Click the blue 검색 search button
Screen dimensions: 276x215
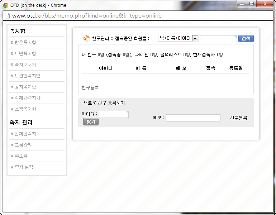click(246, 38)
